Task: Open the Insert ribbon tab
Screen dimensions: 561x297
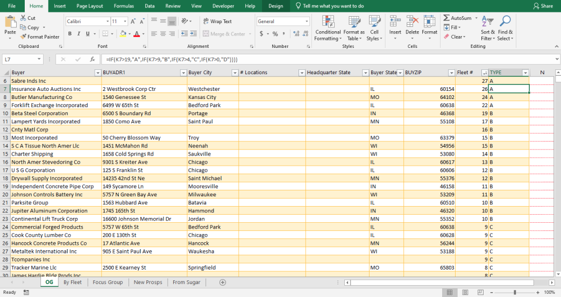Action: click(x=60, y=6)
